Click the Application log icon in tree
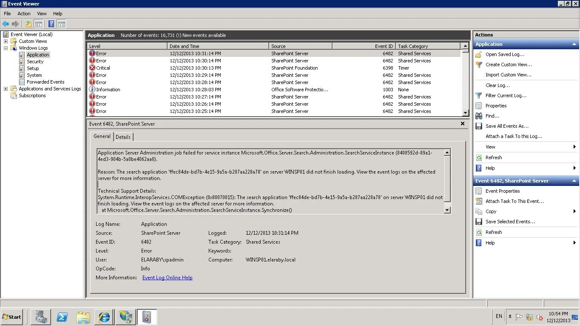 (22, 55)
